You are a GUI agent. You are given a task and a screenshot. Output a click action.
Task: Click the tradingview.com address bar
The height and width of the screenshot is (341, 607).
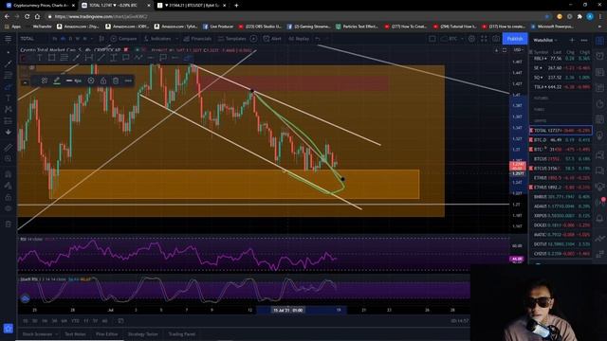[101, 17]
